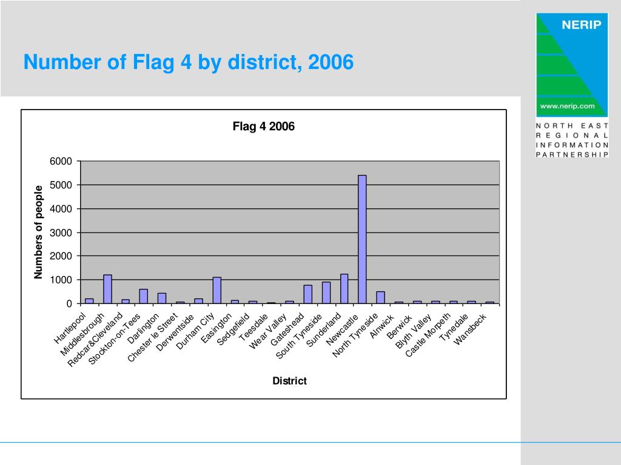Click the 'Castle Morpeth' district label
This screenshot has width=621, height=465.
coord(428,335)
